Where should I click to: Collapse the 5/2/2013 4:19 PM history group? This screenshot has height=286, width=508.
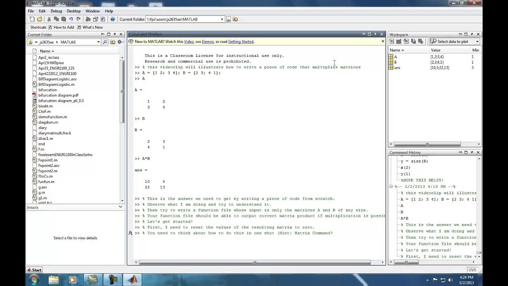(391, 186)
